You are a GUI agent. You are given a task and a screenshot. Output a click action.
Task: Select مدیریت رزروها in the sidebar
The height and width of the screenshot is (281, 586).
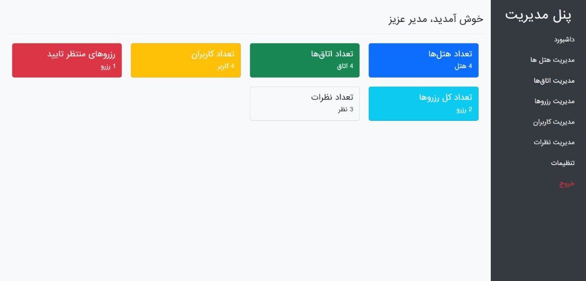554,101
